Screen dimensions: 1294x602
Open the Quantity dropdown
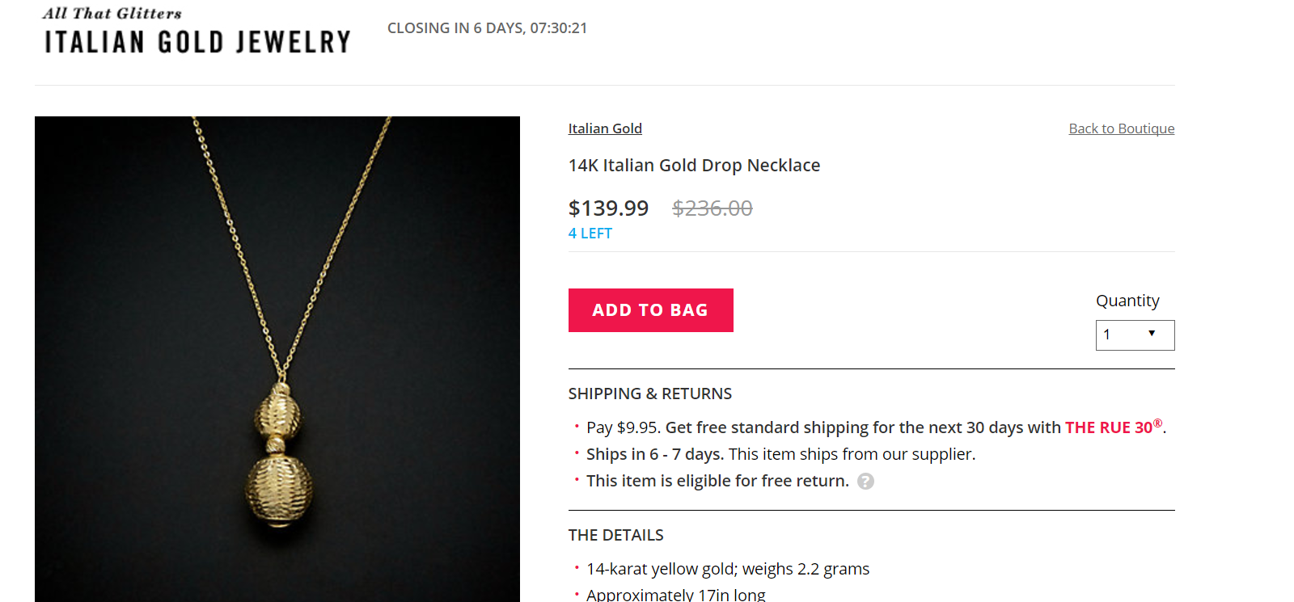1135,335
